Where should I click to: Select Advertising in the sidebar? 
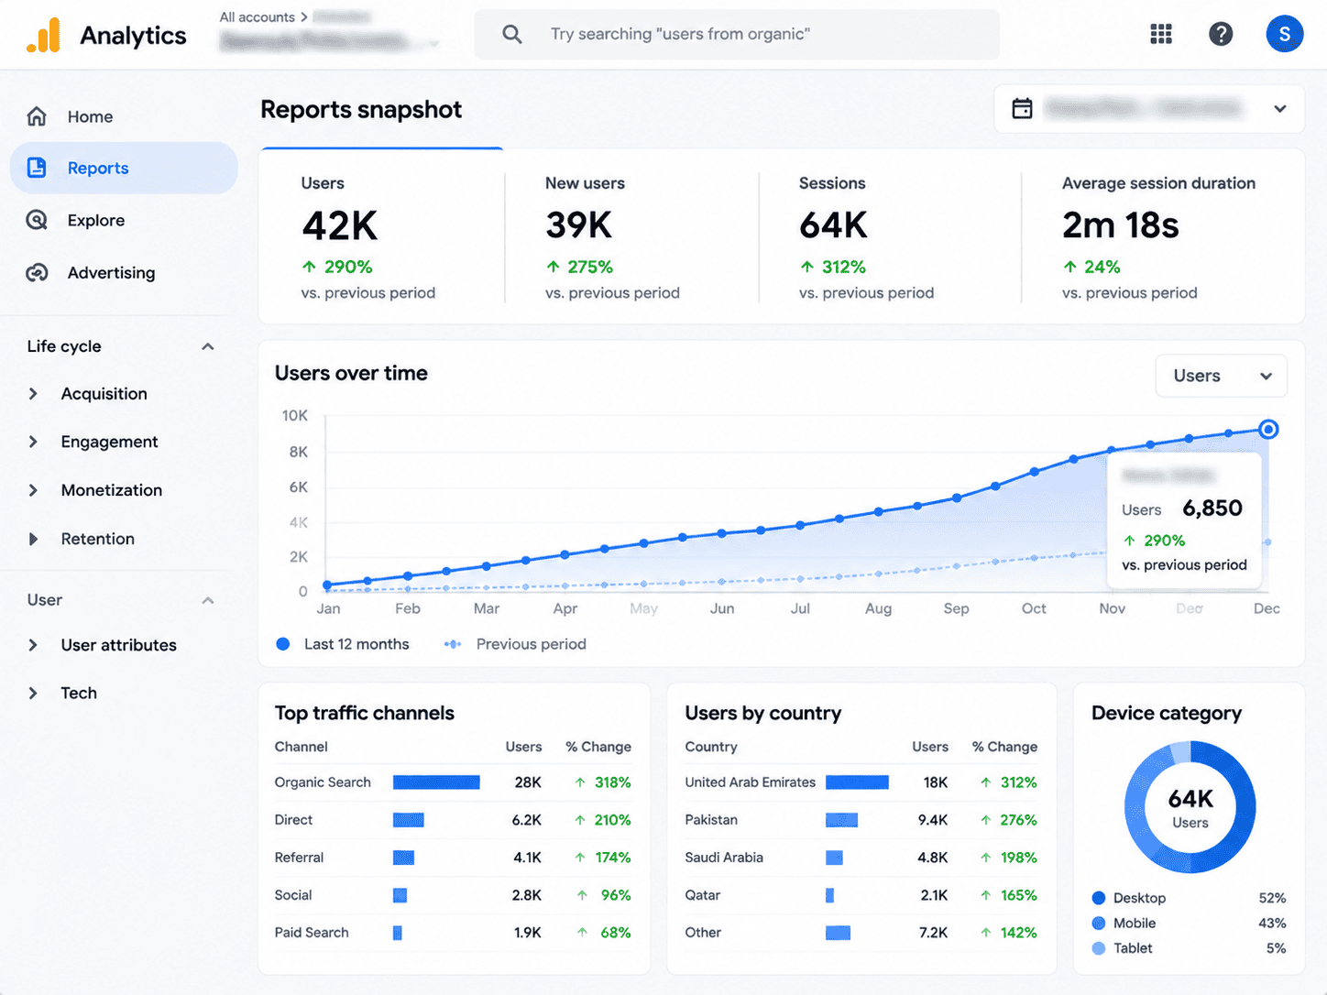tap(111, 272)
